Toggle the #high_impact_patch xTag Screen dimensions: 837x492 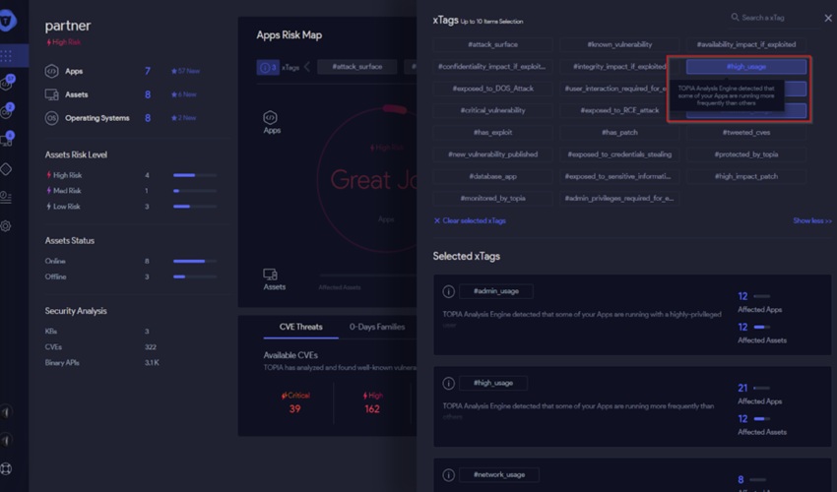pos(745,176)
